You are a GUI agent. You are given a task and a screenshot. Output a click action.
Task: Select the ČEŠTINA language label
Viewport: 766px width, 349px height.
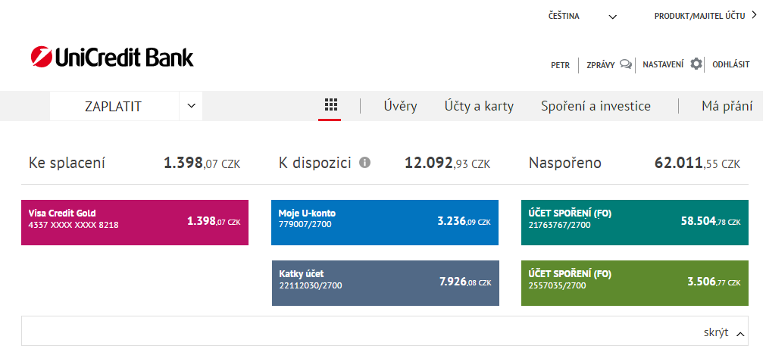[564, 16]
